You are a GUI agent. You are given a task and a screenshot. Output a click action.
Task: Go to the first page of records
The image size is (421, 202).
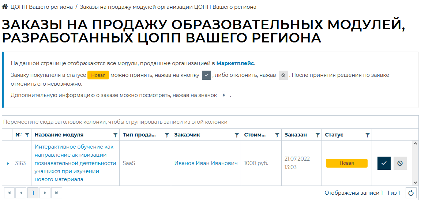click(9, 193)
